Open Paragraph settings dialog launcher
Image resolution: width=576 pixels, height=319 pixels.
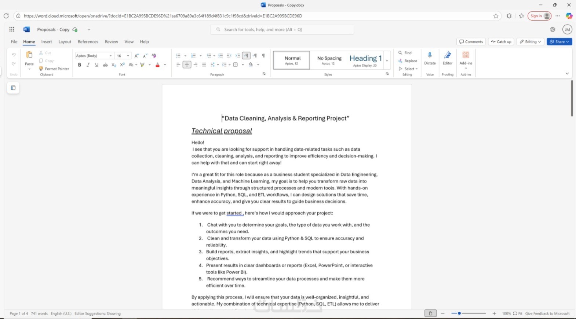pyautogui.click(x=264, y=74)
